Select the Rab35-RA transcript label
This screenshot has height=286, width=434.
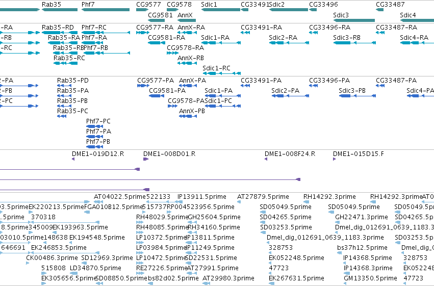64,38
